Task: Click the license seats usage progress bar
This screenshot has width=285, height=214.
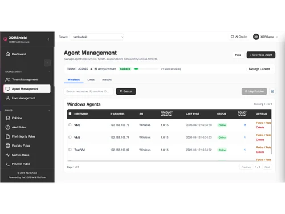Action: point(146,69)
